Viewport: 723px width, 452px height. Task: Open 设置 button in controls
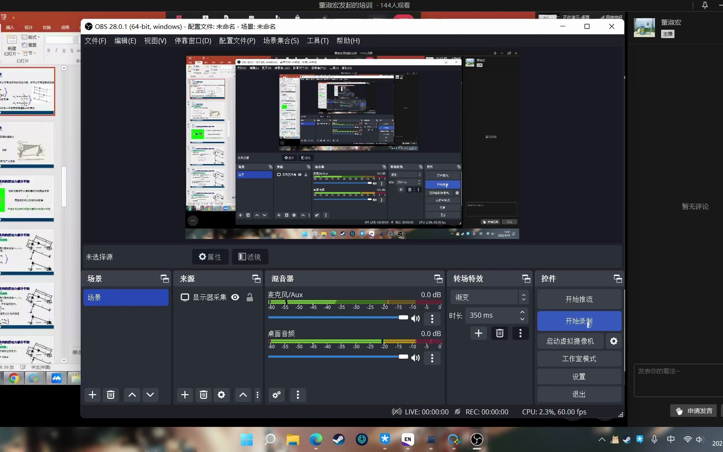pyautogui.click(x=579, y=377)
